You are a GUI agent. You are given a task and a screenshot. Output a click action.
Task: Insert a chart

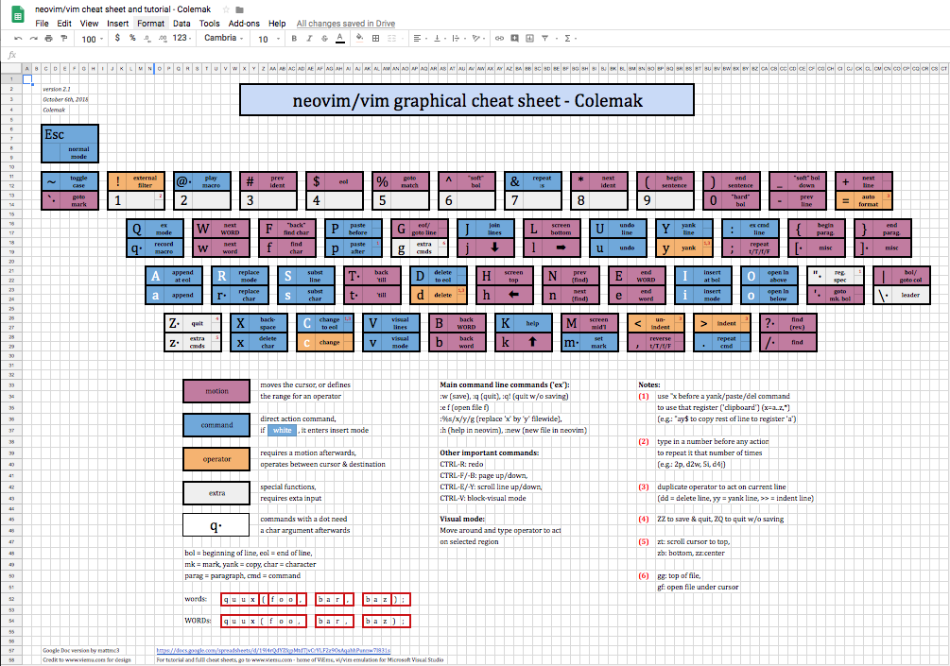click(x=529, y=39)
